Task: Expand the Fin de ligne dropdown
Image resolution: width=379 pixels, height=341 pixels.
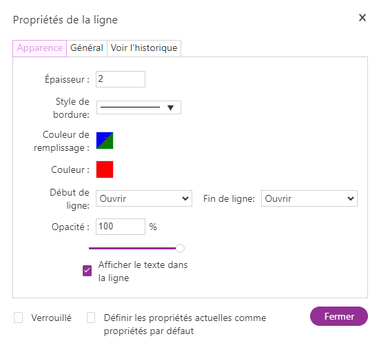Action: pos(309,198)
